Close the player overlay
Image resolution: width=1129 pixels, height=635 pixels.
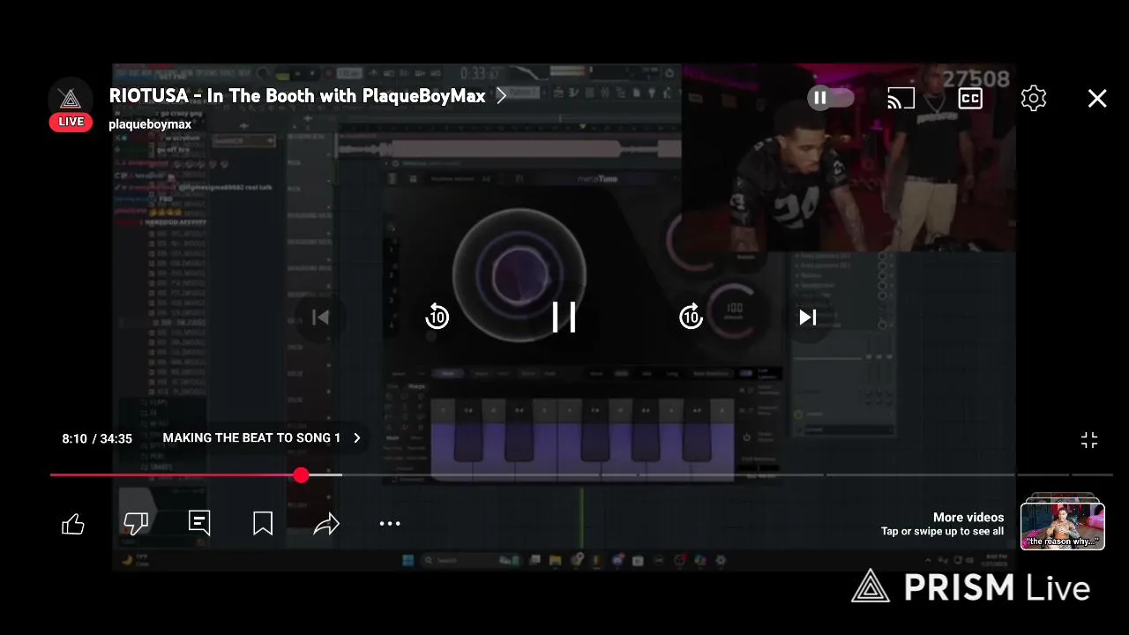[1097, 99]
